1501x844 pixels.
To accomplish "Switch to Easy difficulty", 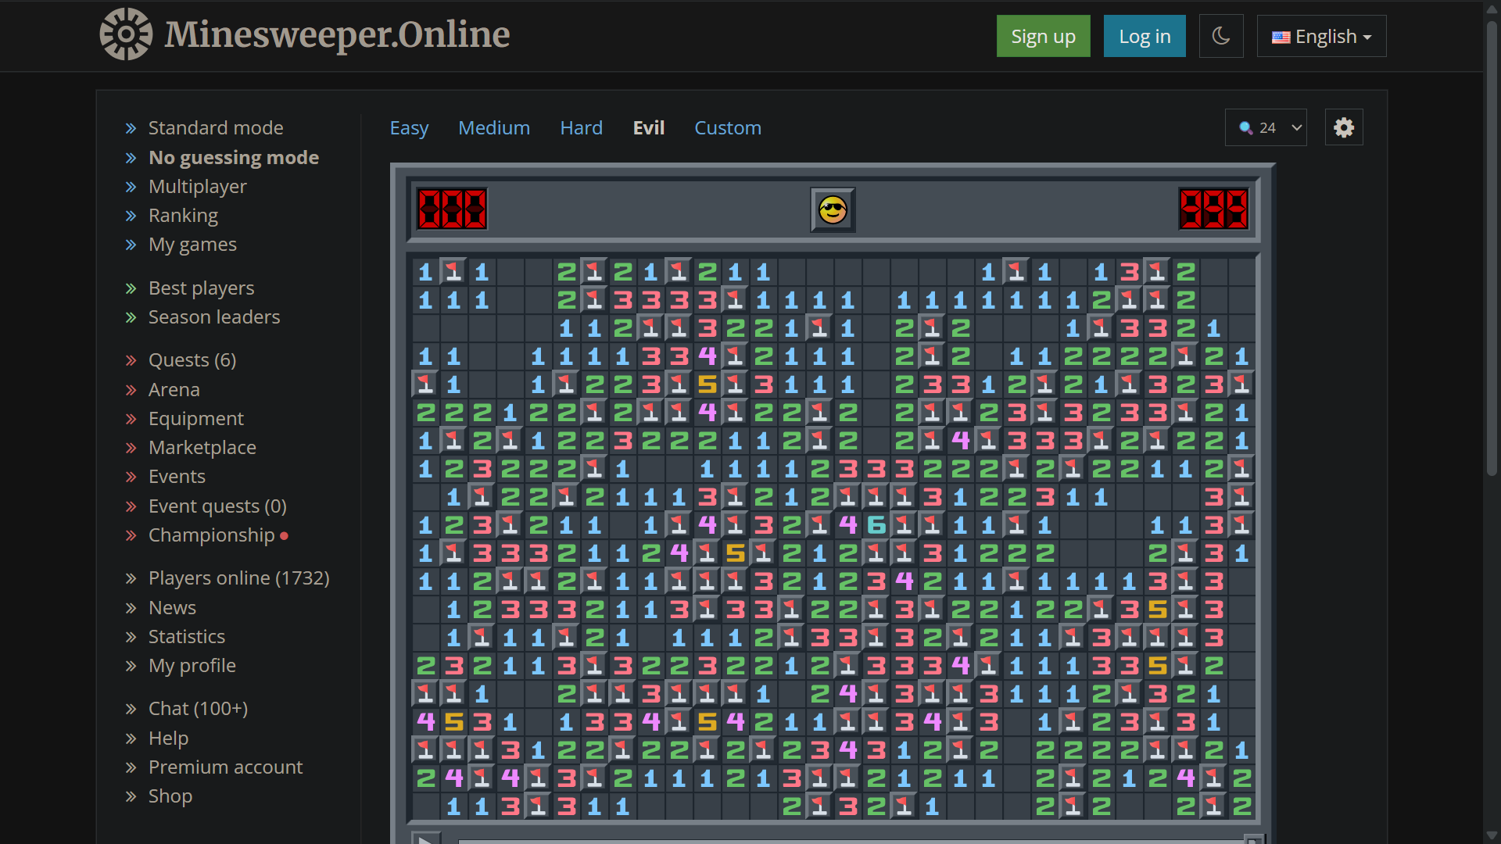I will [409, 127].
